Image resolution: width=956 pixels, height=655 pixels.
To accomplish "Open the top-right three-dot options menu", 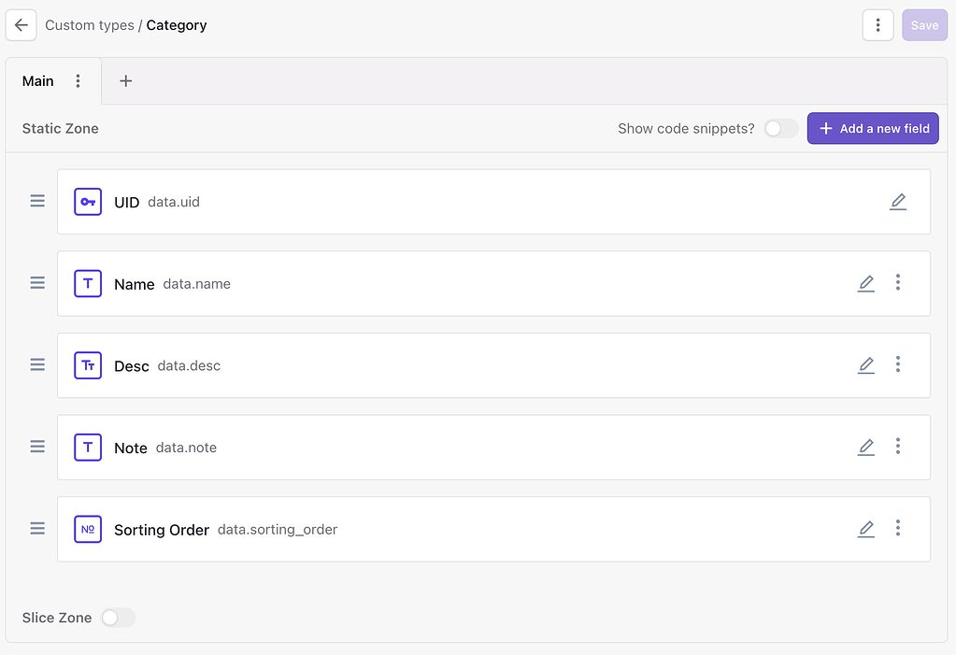I will (878, 25).
